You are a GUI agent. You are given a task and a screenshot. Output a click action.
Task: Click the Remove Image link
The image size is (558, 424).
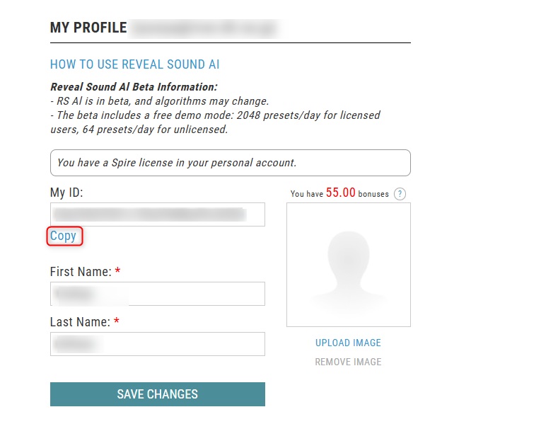pos(348,362)
